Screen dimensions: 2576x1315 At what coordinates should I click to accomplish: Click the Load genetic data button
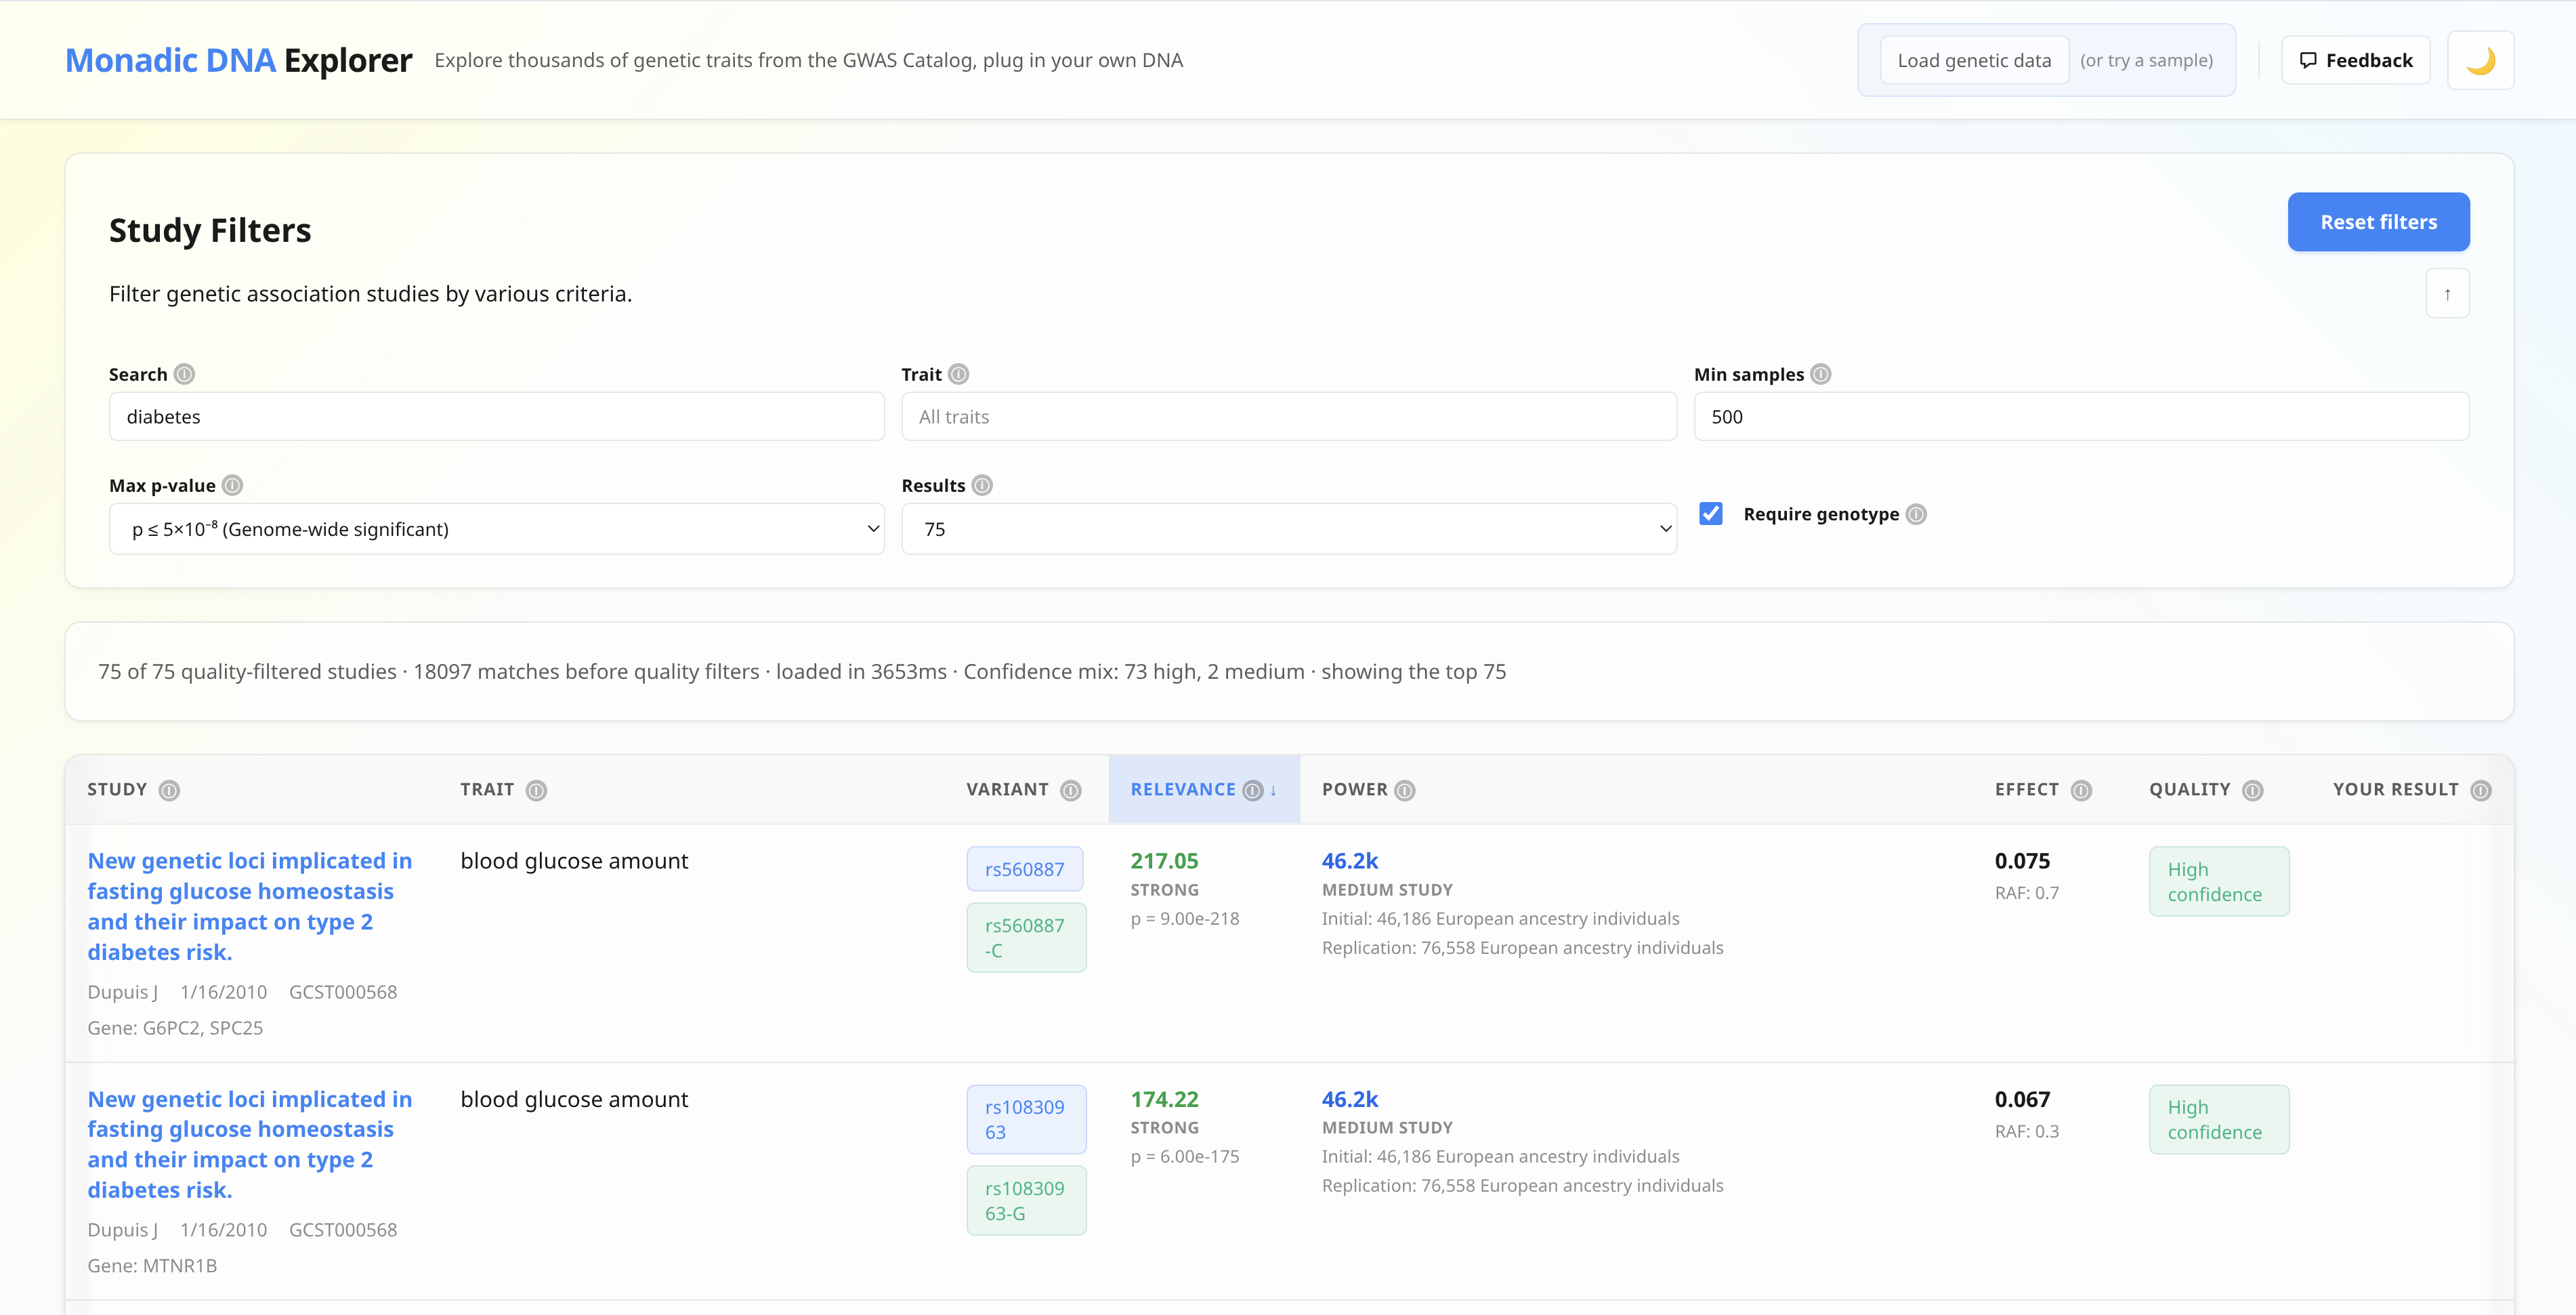click(1975, 60)
